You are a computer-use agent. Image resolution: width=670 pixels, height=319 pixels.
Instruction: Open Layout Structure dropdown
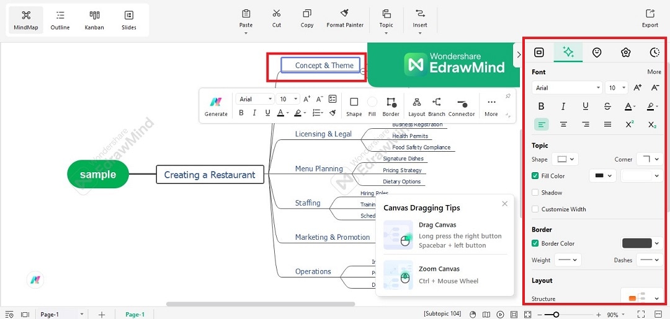[x=641, y=298]
